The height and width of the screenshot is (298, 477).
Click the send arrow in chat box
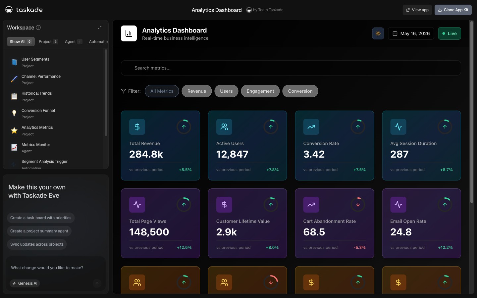[97, 283]
